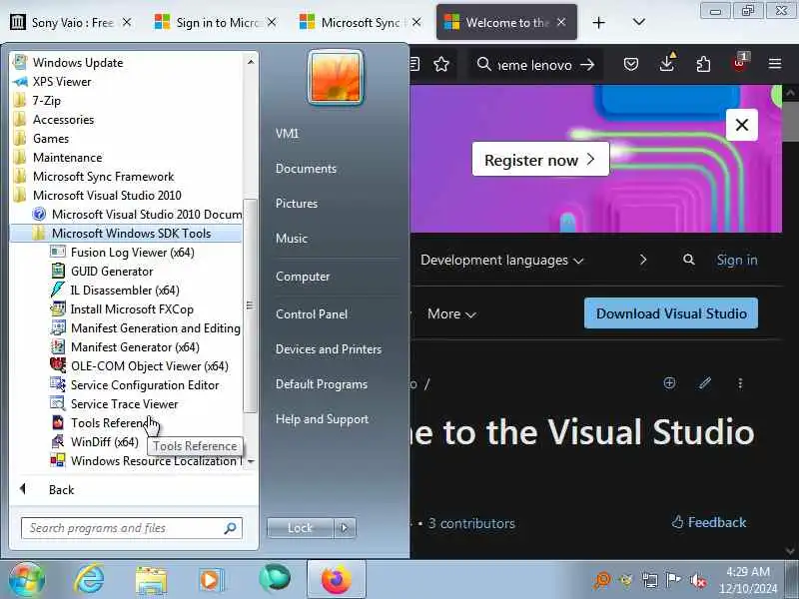Click the red extension icon with badge
This screenshot has width=799, height=599.
tap(739, 63)
